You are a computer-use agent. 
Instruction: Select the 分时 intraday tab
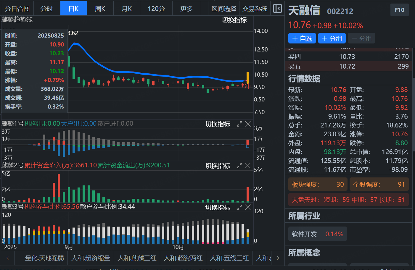(x=47, y=9)
